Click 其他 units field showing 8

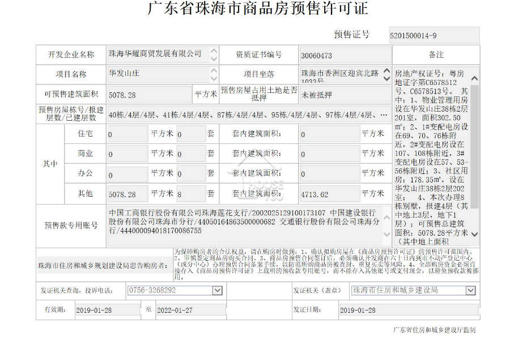click(x=192, y=194)
